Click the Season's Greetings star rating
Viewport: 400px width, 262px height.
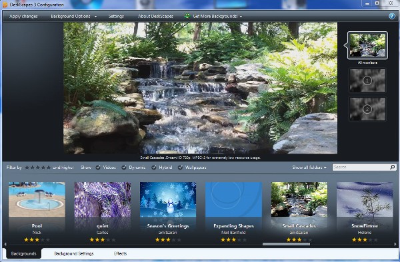[168, 239]
